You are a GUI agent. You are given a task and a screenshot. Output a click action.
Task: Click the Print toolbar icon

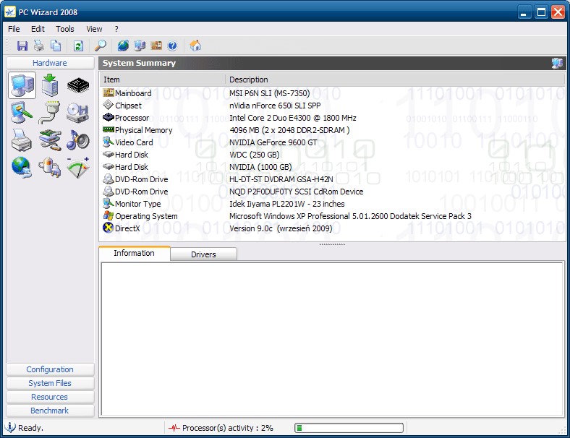[39, 46]
